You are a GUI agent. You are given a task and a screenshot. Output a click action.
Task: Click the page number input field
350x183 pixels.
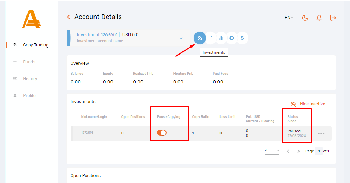tap(319, 151)
